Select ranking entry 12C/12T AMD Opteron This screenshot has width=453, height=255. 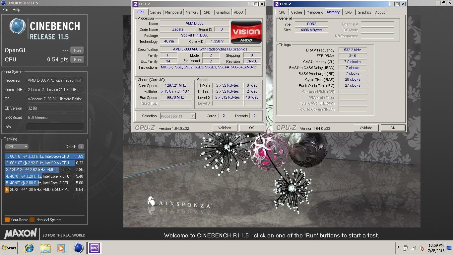click(44, 169)
